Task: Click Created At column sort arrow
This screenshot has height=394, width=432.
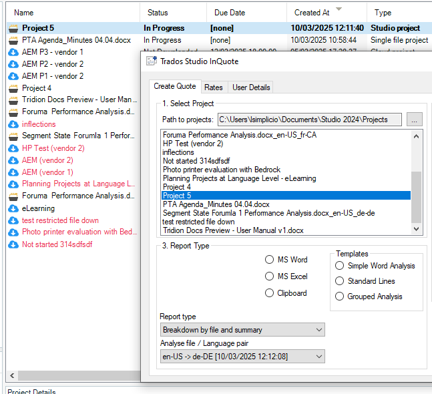Action: [339, 9]
